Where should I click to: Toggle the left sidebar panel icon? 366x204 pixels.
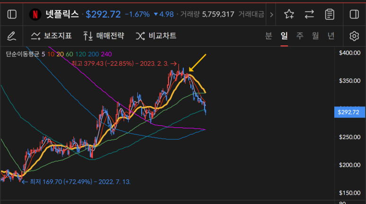pos(12,14)
